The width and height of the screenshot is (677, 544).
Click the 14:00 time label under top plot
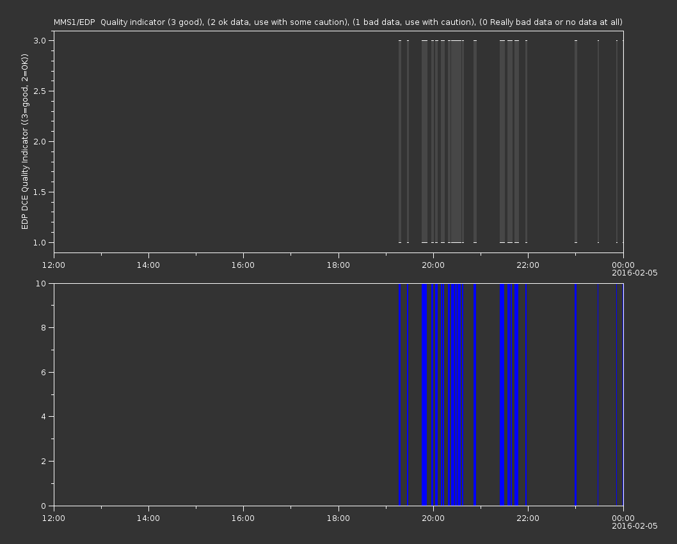[148, 265]
